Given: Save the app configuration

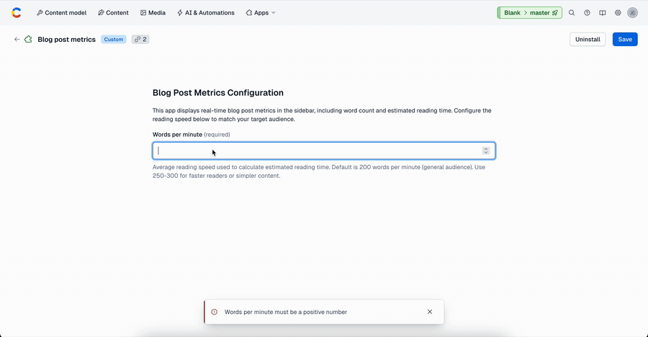Looking at the screenshot, I should [x=624, y=40].
